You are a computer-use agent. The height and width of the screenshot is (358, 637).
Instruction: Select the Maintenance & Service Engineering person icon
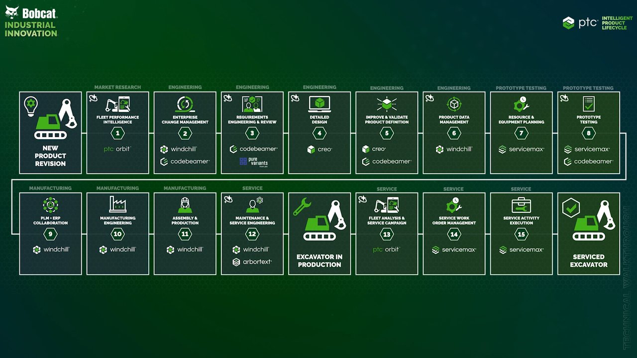(254, 205)
